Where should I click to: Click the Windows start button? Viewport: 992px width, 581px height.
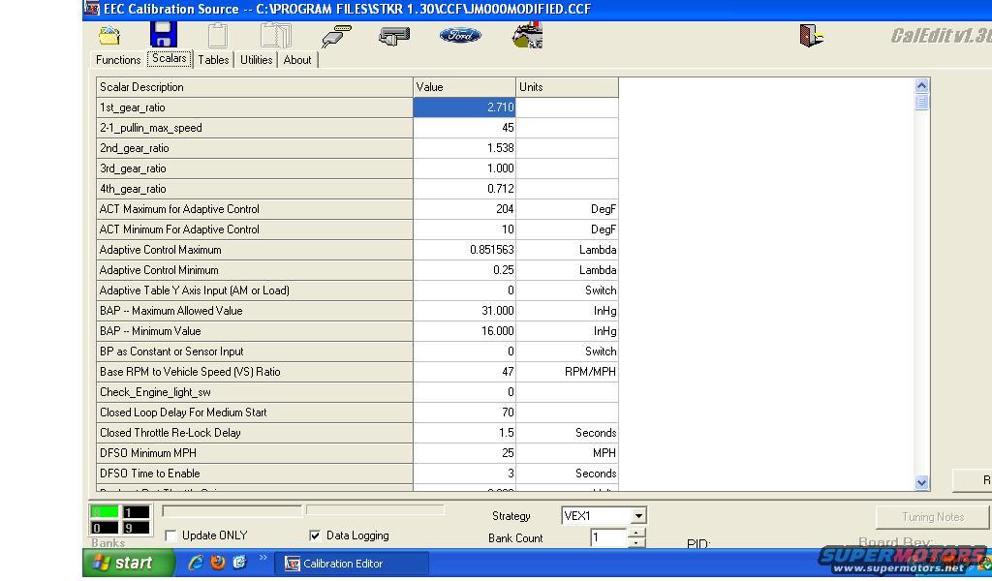click(x=129, y=563)
